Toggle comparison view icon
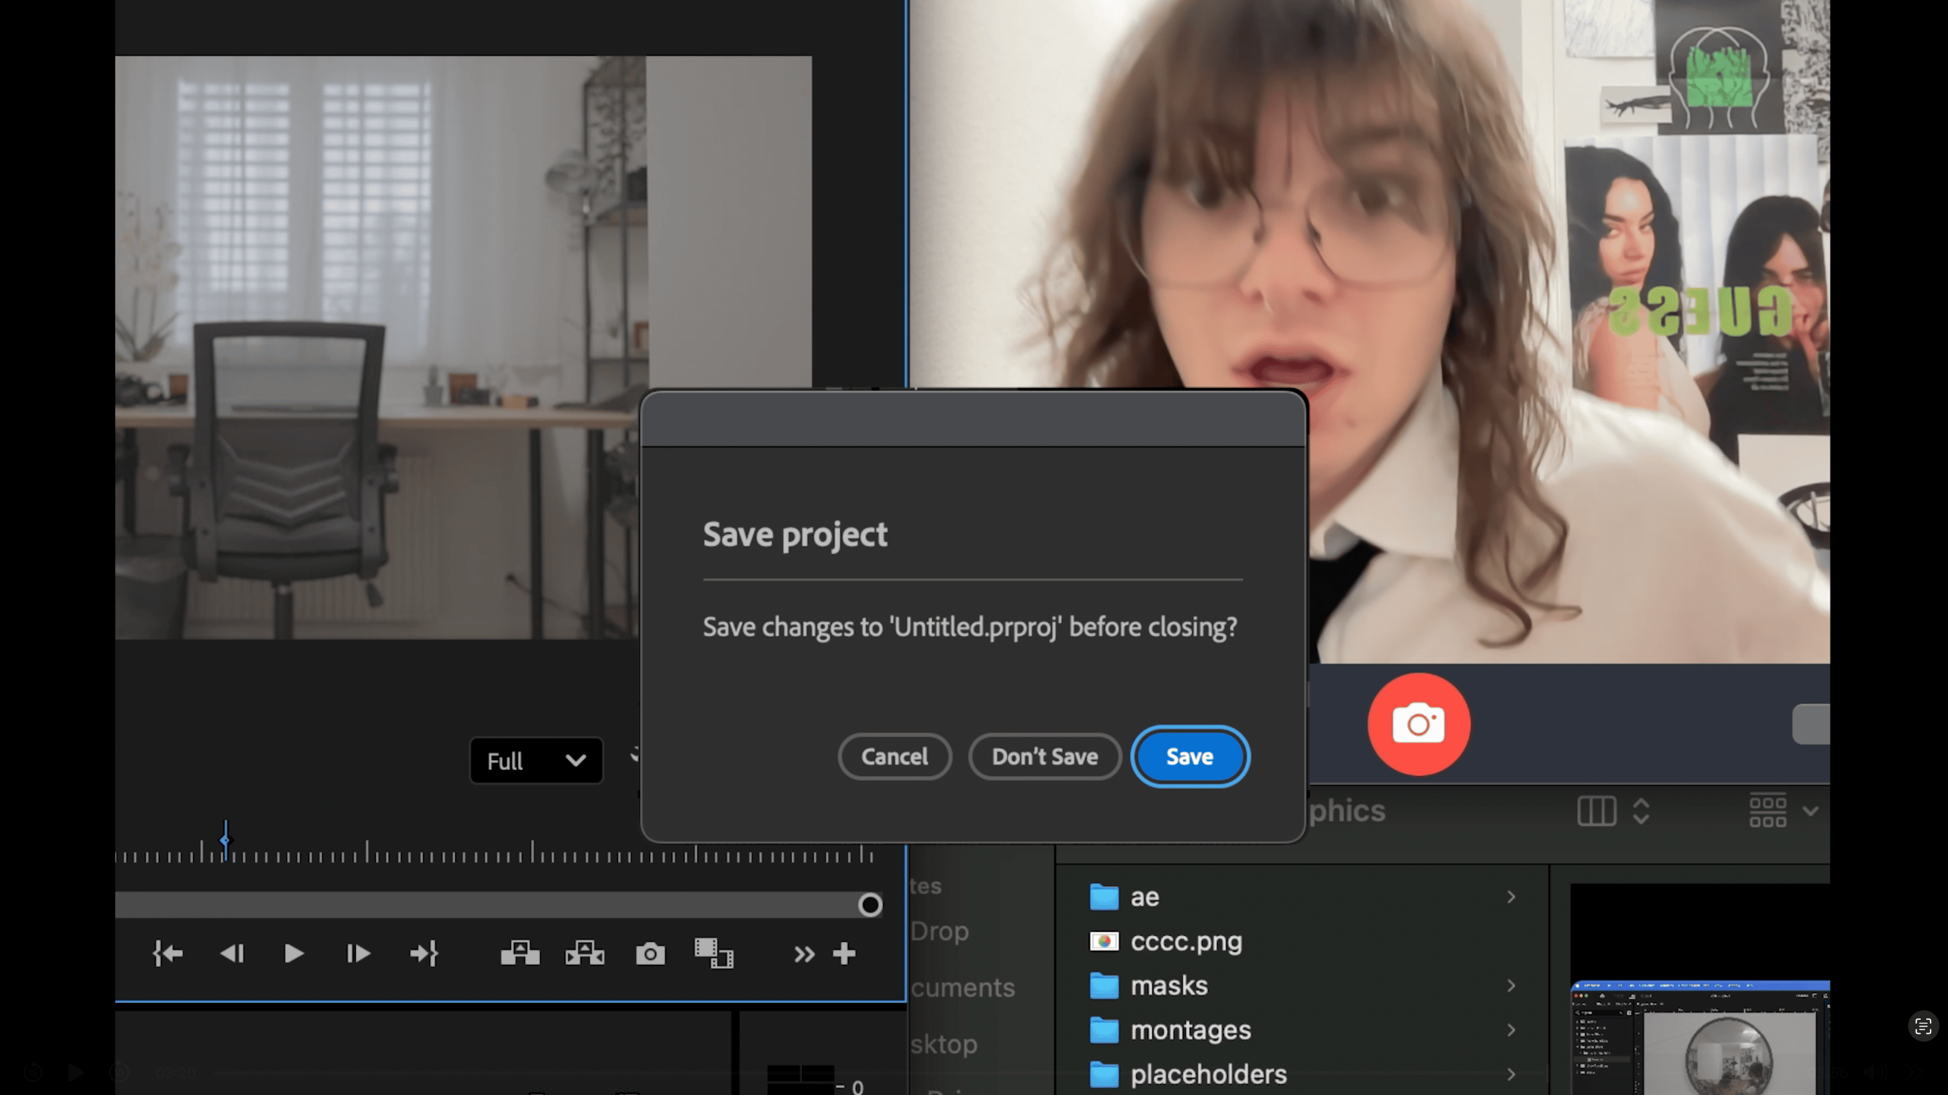This screenshot has height=1095, width=1948. tap(714, 953)
